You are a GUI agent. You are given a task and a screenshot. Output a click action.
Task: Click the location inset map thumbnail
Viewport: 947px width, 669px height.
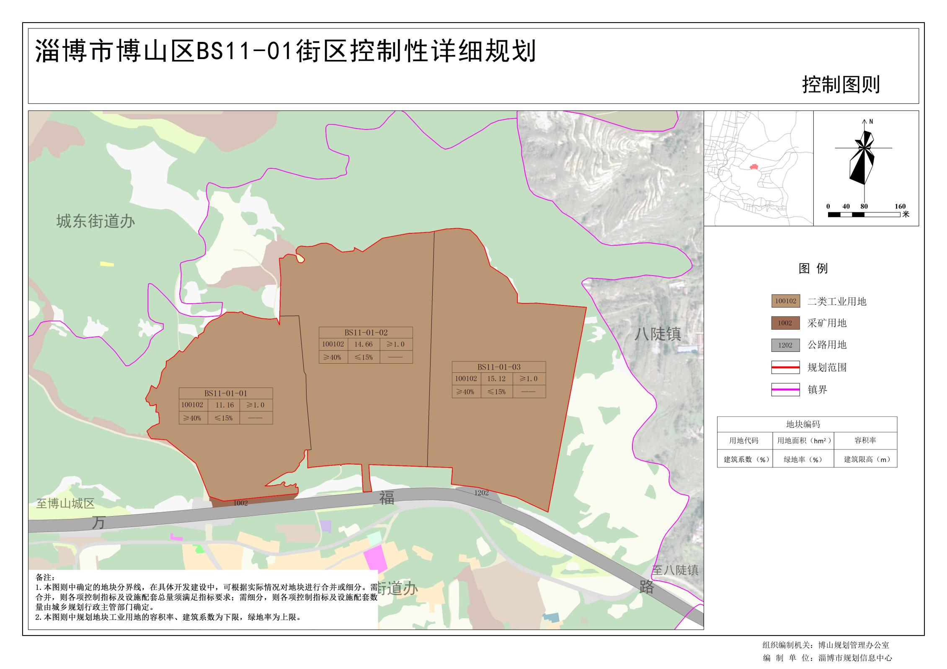[758, 168]
